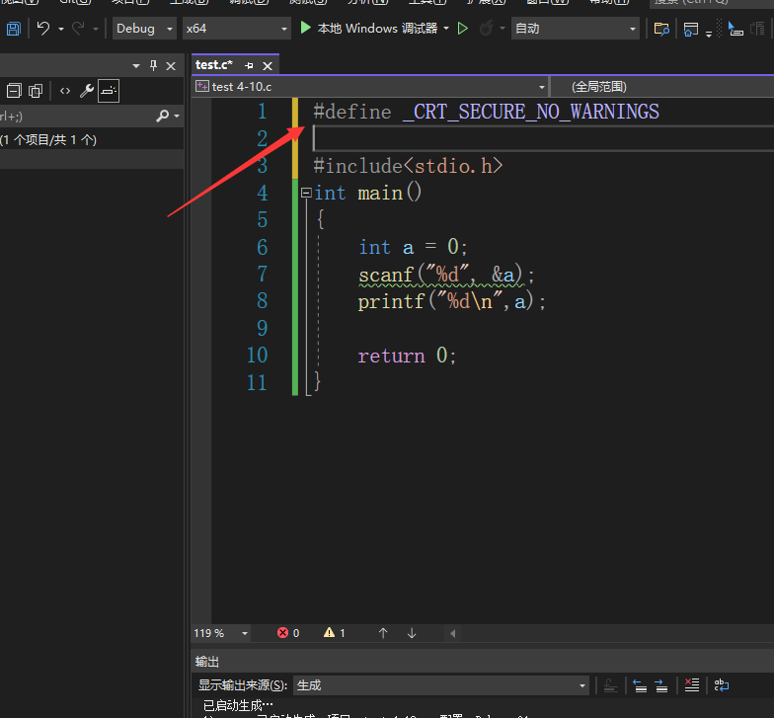Toggle Preview Selected Items icon
Image resolution: width=774 pixels, height=718 pixels.
pos(109,91)
